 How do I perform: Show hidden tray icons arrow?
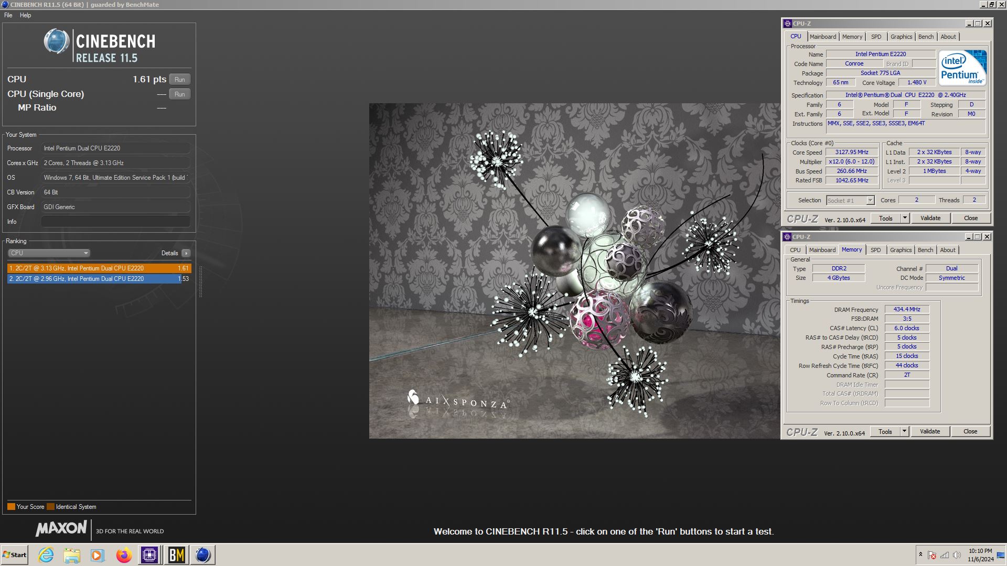[920, 554]
